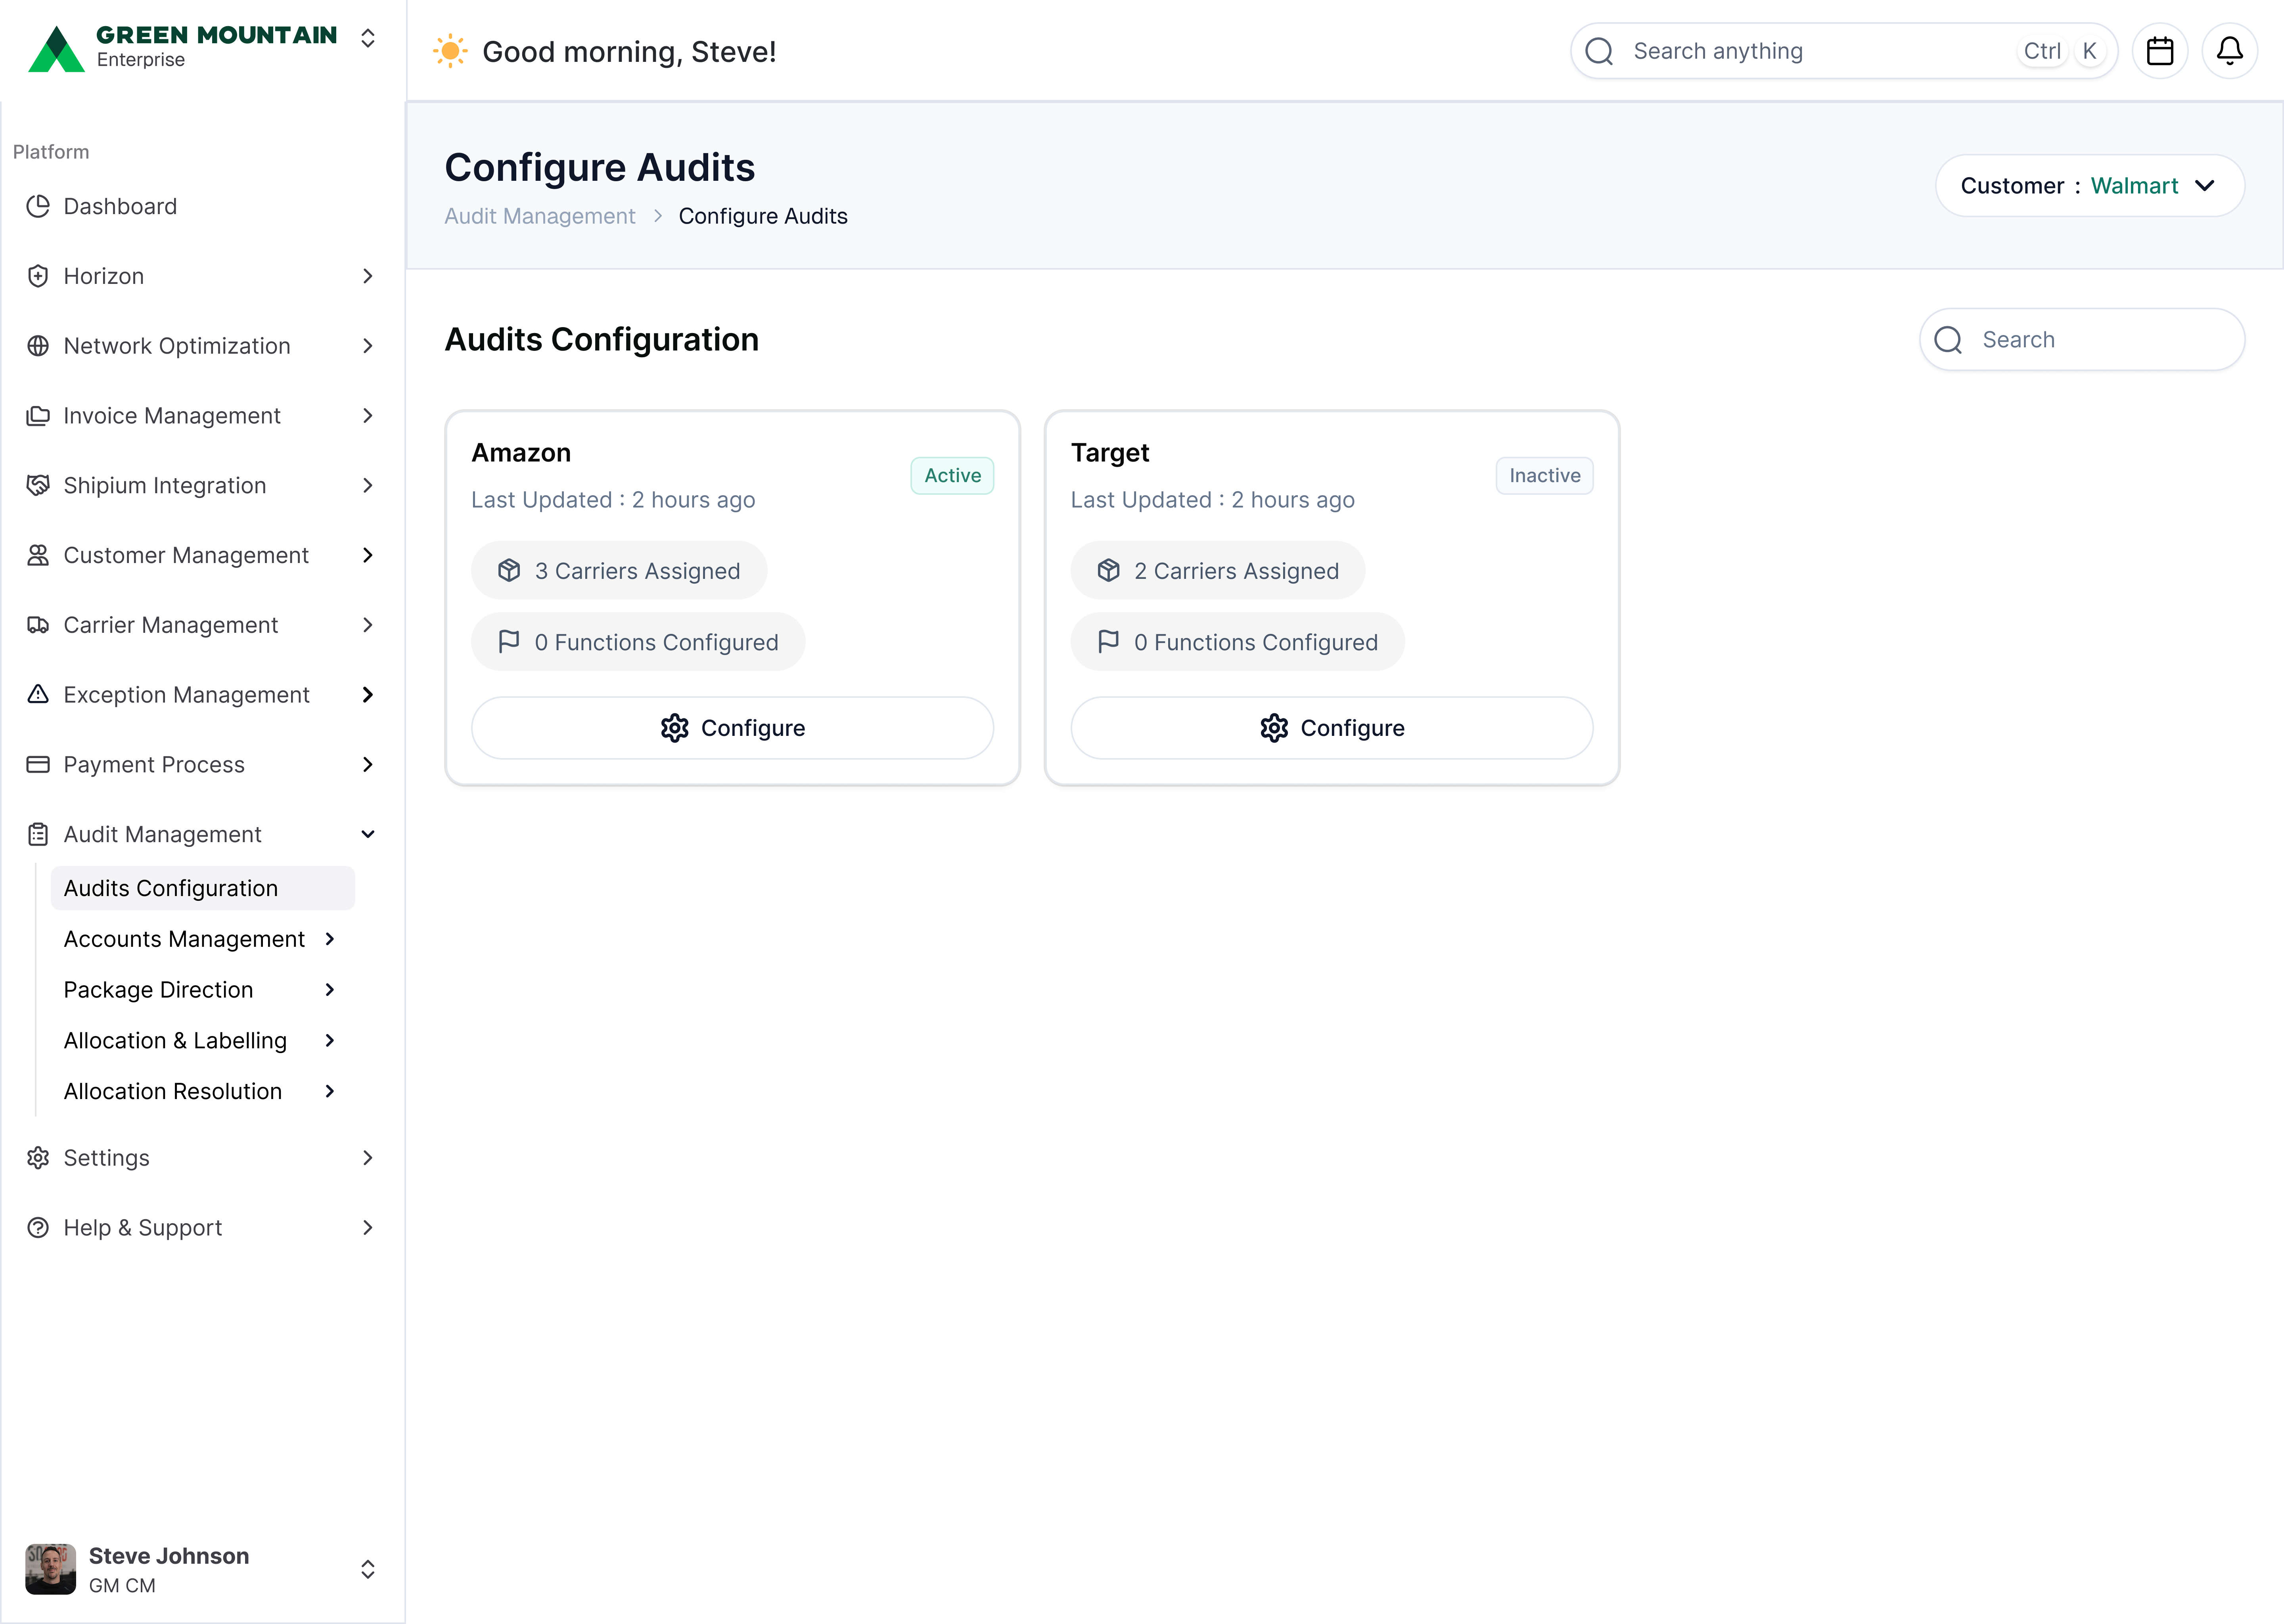
Task: Focus the Audits Configuration search field
Action: click(2082, 340)
